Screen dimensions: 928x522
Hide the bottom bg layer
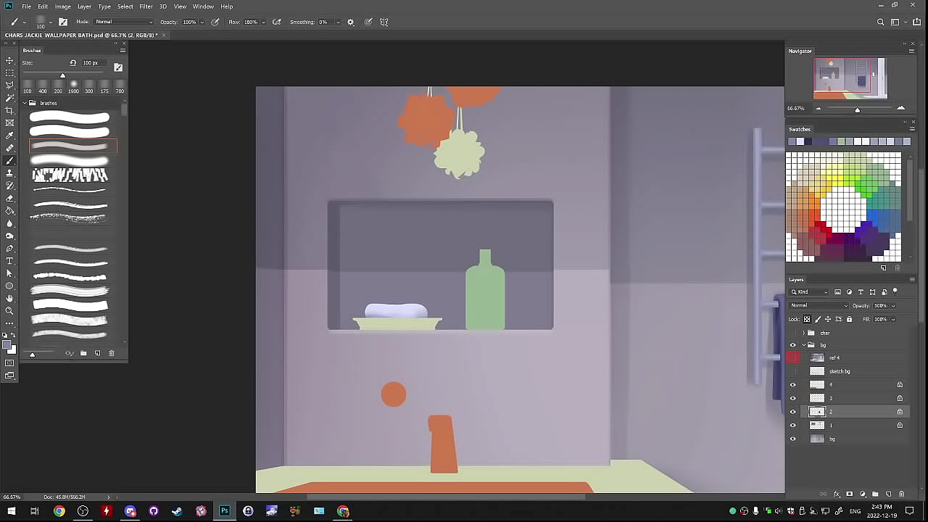(792, 439)
